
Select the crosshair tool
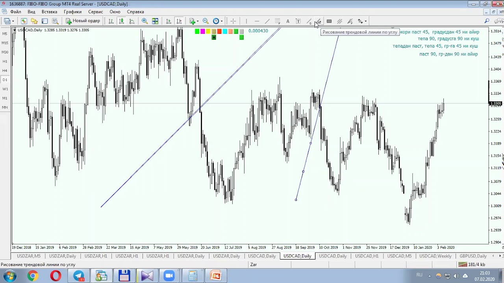tap(233, 21)
